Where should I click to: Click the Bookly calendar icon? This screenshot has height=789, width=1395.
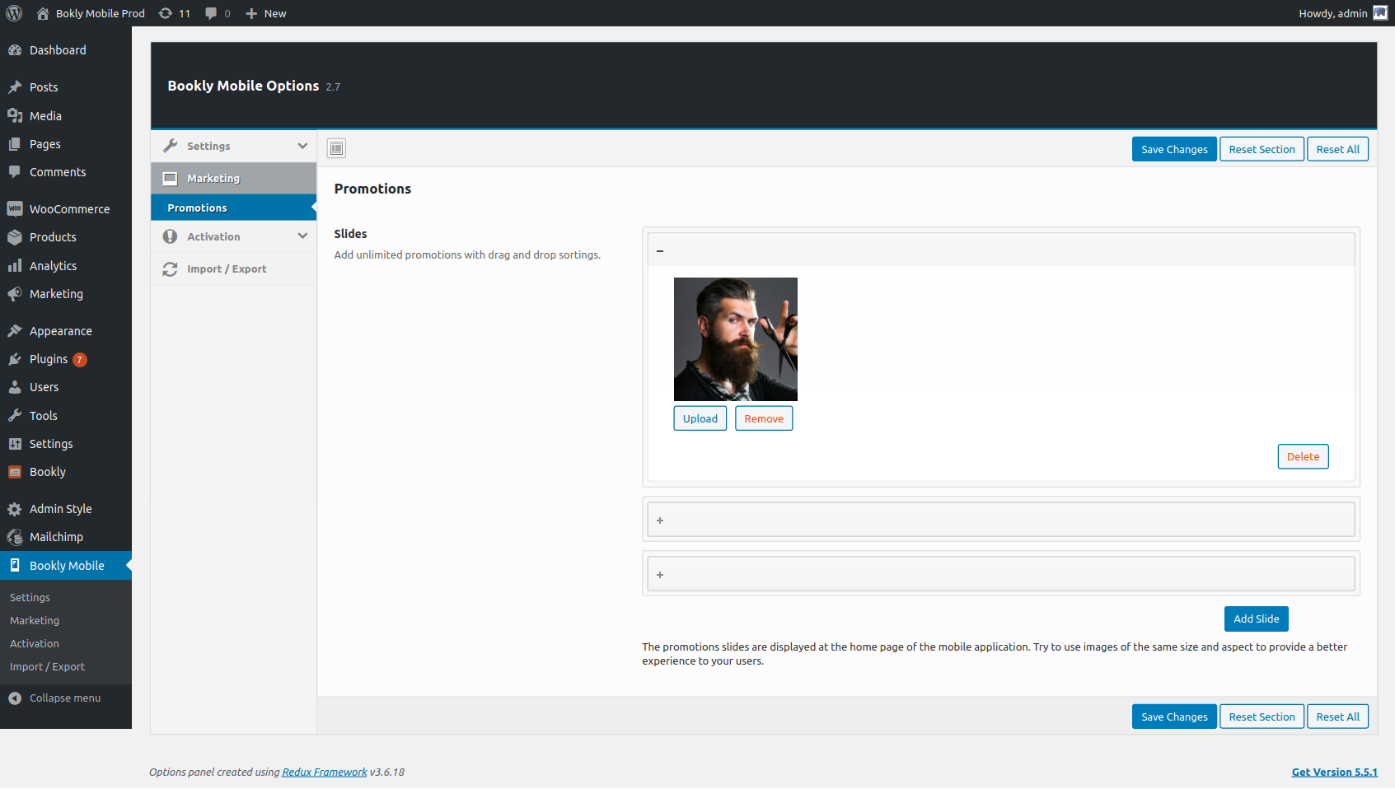coord(15,472)
